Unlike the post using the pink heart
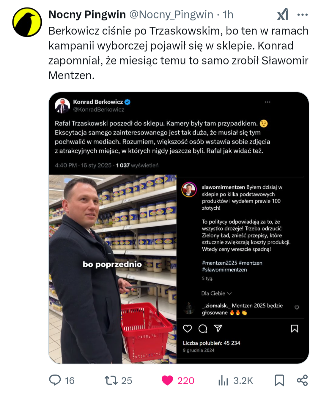The height and width of the screenshot is (395, 321). coord(167,380)
